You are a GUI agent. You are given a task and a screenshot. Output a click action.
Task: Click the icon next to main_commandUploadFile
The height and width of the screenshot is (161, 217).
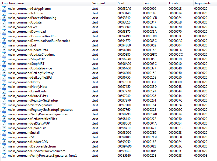coord(4,128)
